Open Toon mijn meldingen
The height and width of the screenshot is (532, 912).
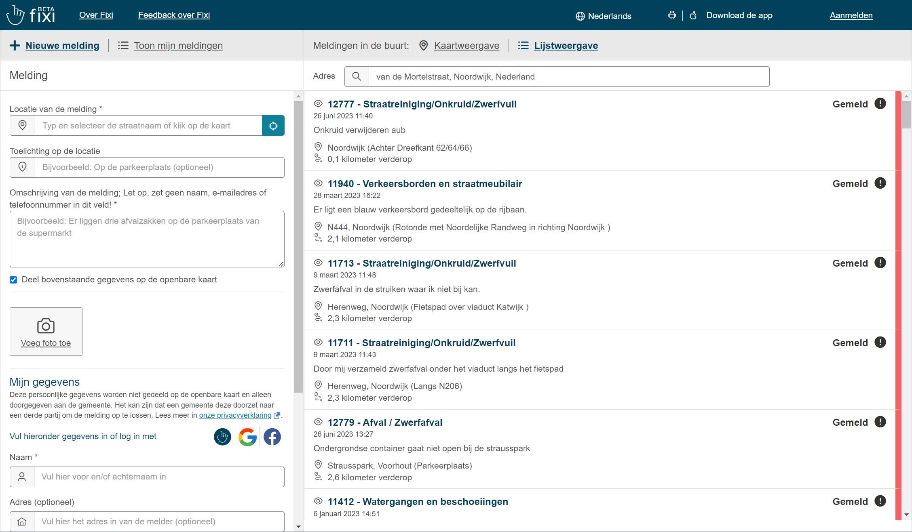[178, 45]
